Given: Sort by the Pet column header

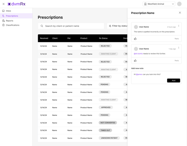Looking at the screenshot, I should click(x=69, y=38).
